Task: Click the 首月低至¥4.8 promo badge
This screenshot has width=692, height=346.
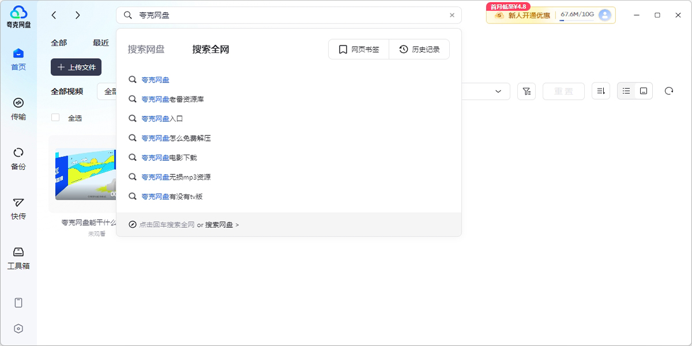Action: coord(508,6)
